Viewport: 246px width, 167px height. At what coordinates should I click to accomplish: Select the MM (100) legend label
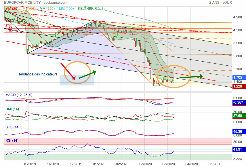click(66, 9)
